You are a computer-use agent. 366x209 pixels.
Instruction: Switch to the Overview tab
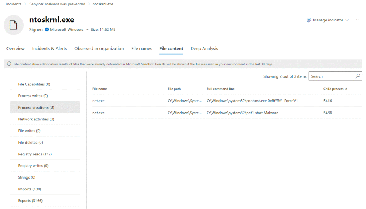pos(15,49)
